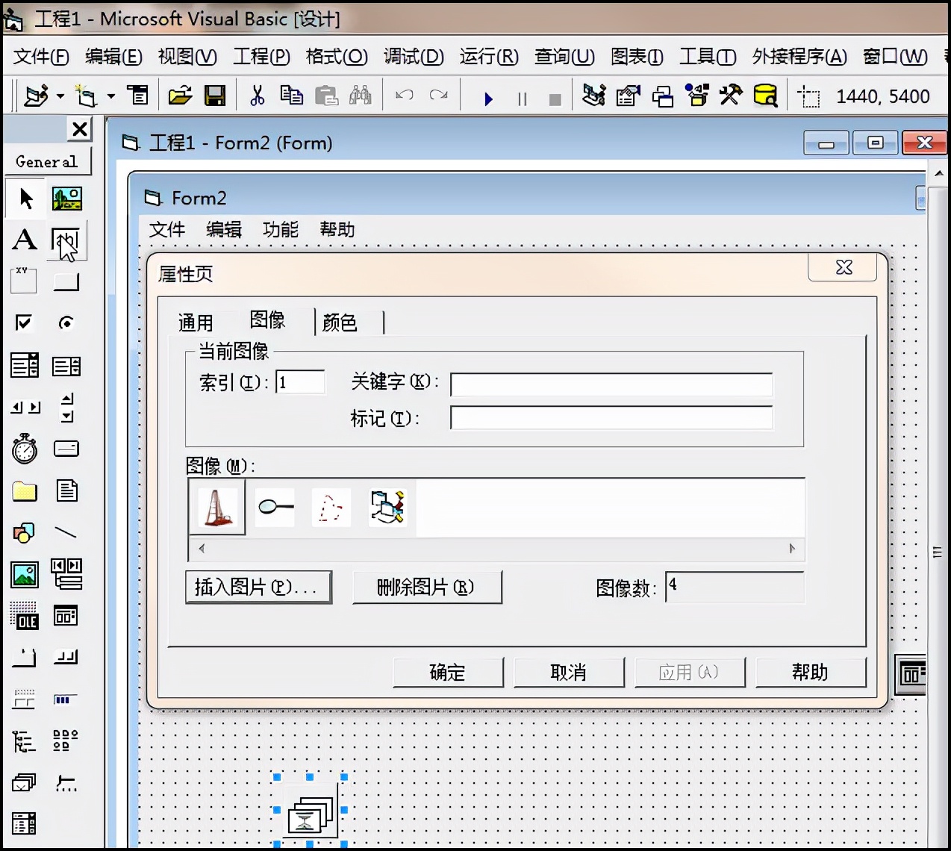
Task: Select the Pointer tool in the toolbox
Action: pos(25,199)
